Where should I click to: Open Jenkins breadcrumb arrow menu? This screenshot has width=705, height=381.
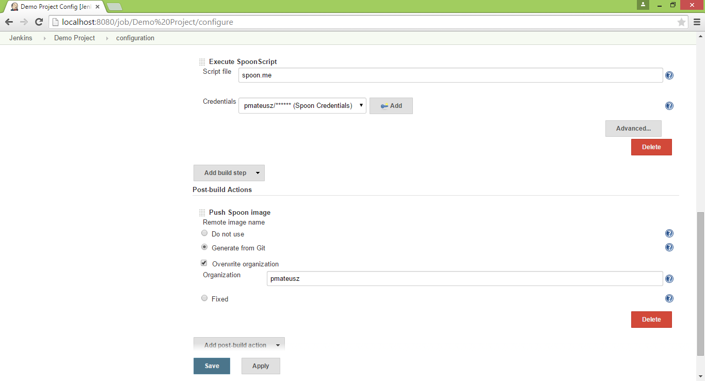coord(44,38)
